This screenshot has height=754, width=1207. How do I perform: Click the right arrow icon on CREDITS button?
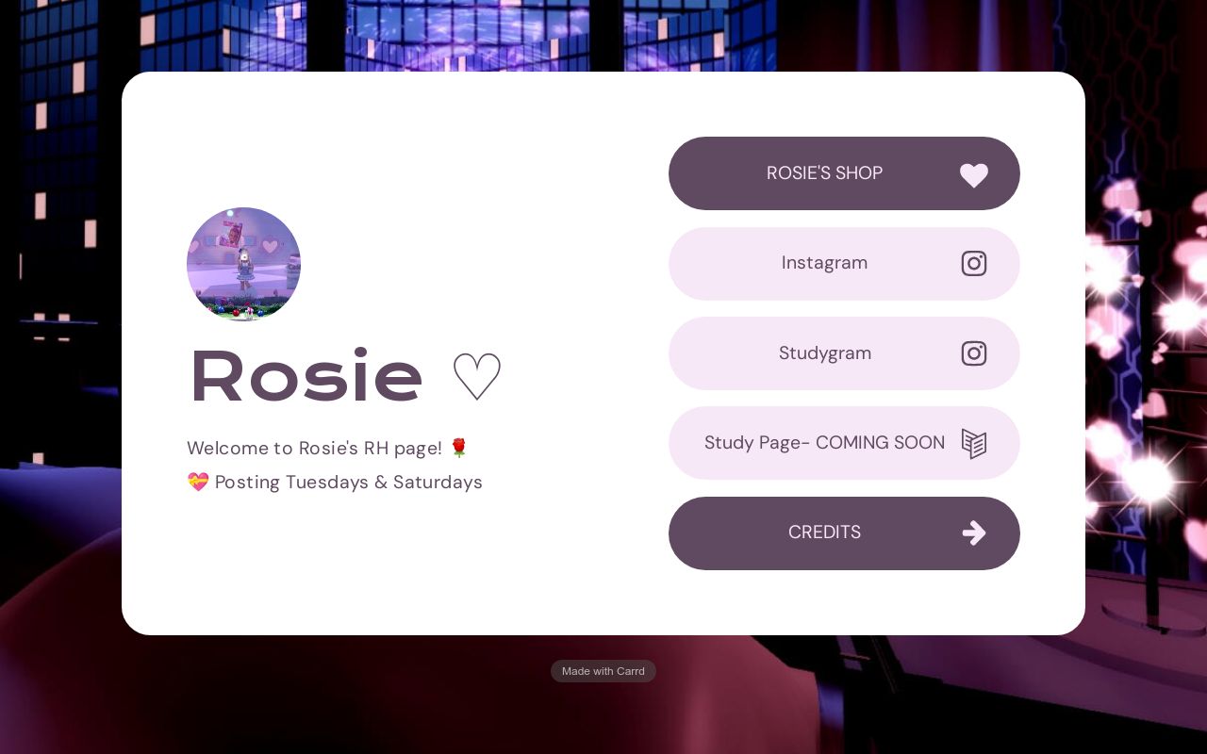click(x=974, y=533)
